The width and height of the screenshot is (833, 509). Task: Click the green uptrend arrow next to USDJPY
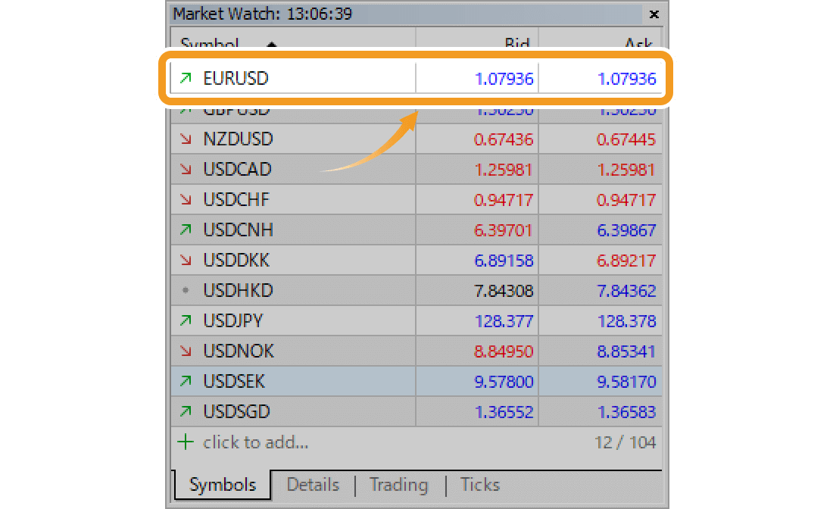click(186, 320)
